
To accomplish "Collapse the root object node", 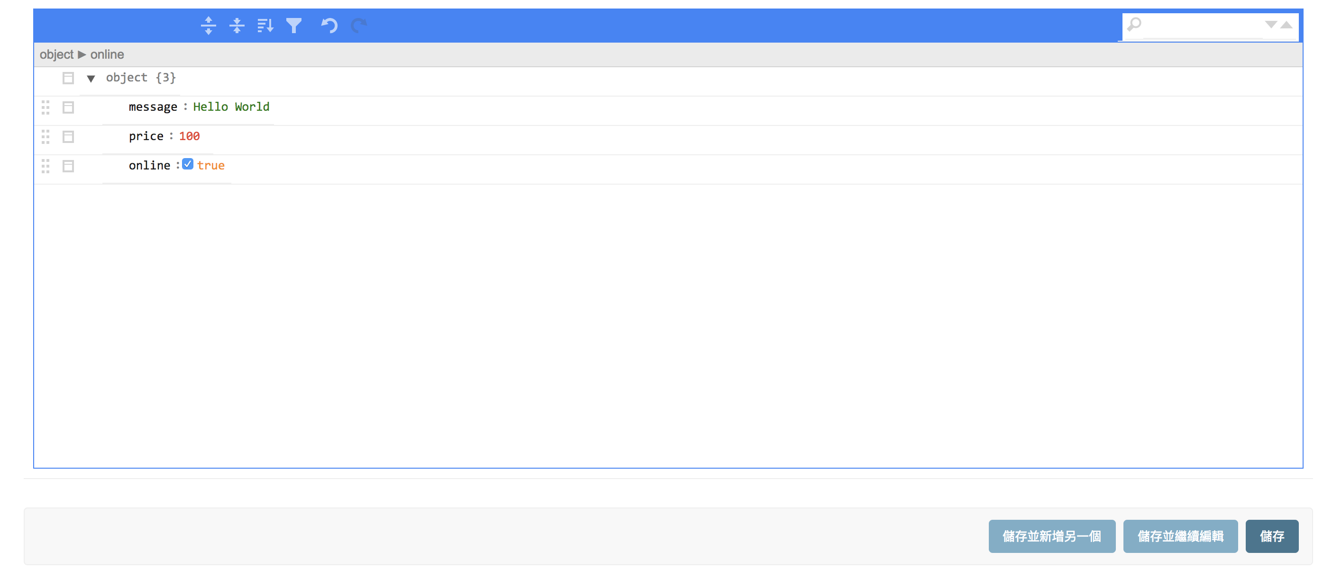I will click(91, 79).
